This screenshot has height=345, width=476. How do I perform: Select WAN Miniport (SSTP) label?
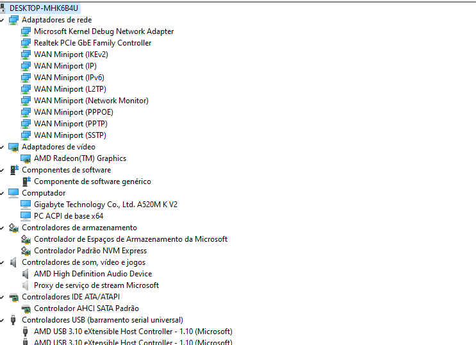[x=70, y=135]
